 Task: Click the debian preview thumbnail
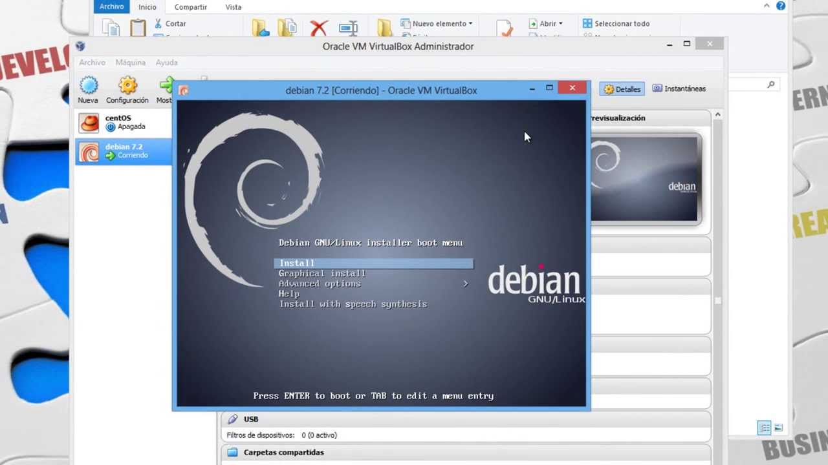[644, 179]
